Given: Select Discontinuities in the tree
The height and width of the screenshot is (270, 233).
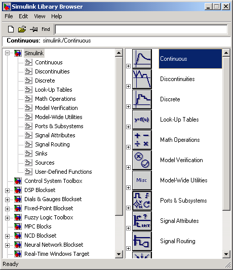Looking at the screenshot, I should pos(52,71).
